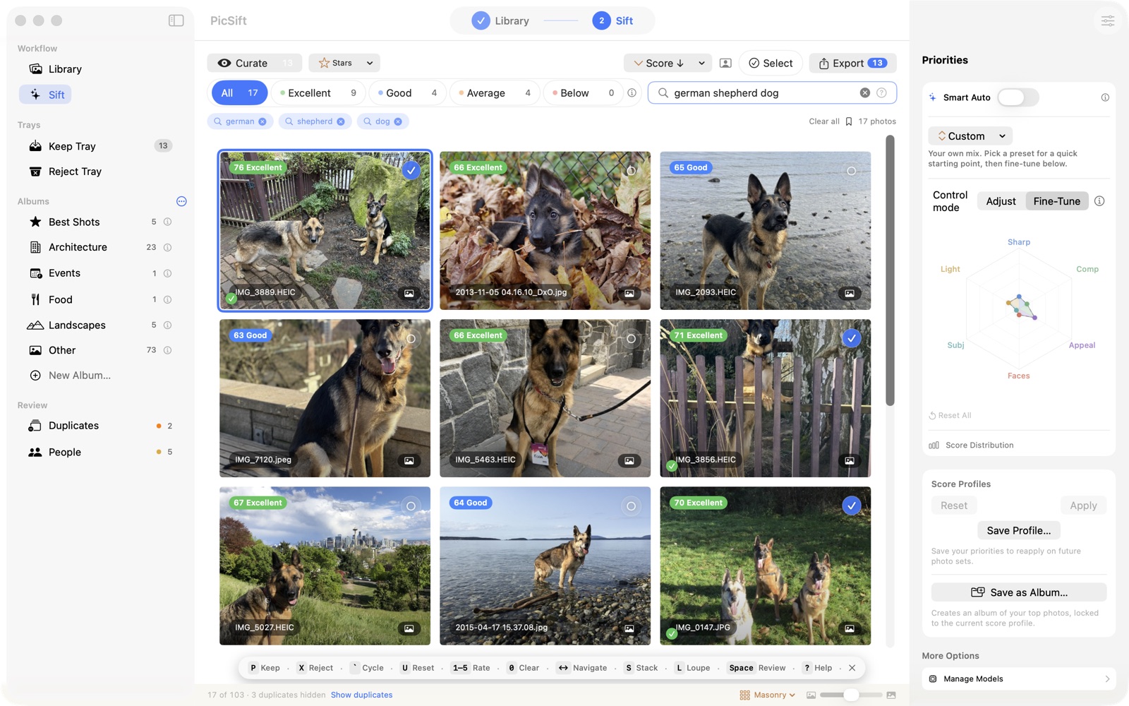Deselect the IMG_3889.HEIC checkmark
Image resolution: width=1129 pixels, height=706 pixels.
411,170
